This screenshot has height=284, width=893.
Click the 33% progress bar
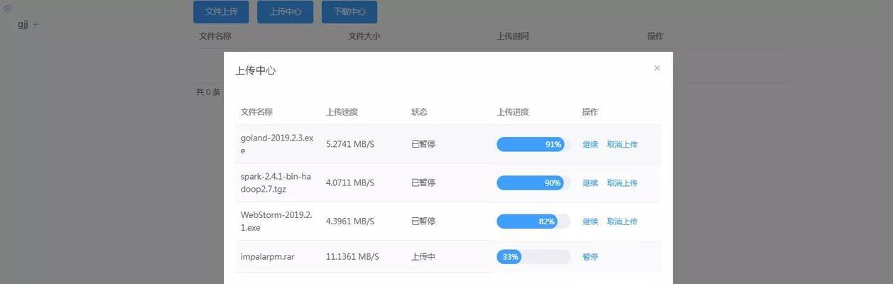pyautogui.click(x=534, y=256)
